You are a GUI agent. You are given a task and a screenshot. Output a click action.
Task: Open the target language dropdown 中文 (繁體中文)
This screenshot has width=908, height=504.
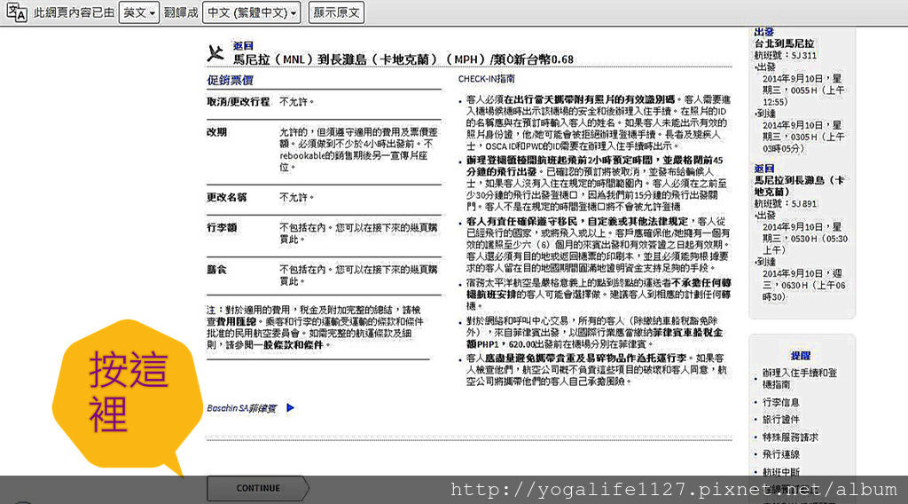[251, 12]
